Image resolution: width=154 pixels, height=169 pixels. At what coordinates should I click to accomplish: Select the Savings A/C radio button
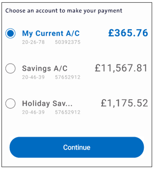click(10, 68)
